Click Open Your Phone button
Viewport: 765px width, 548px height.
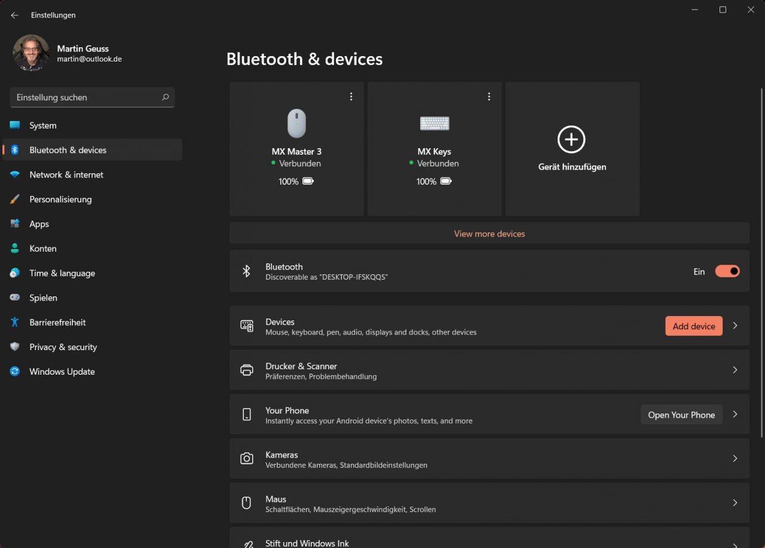681,415
